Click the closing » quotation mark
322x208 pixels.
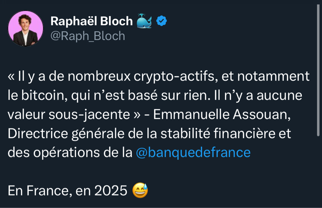pyautogui.click(x=136, y=114)
